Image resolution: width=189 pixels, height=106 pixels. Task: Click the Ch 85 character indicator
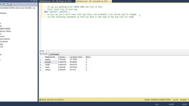[x=184, y=104]
